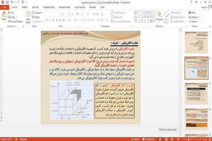Click the Find binoculars icon

pos(190,13)
